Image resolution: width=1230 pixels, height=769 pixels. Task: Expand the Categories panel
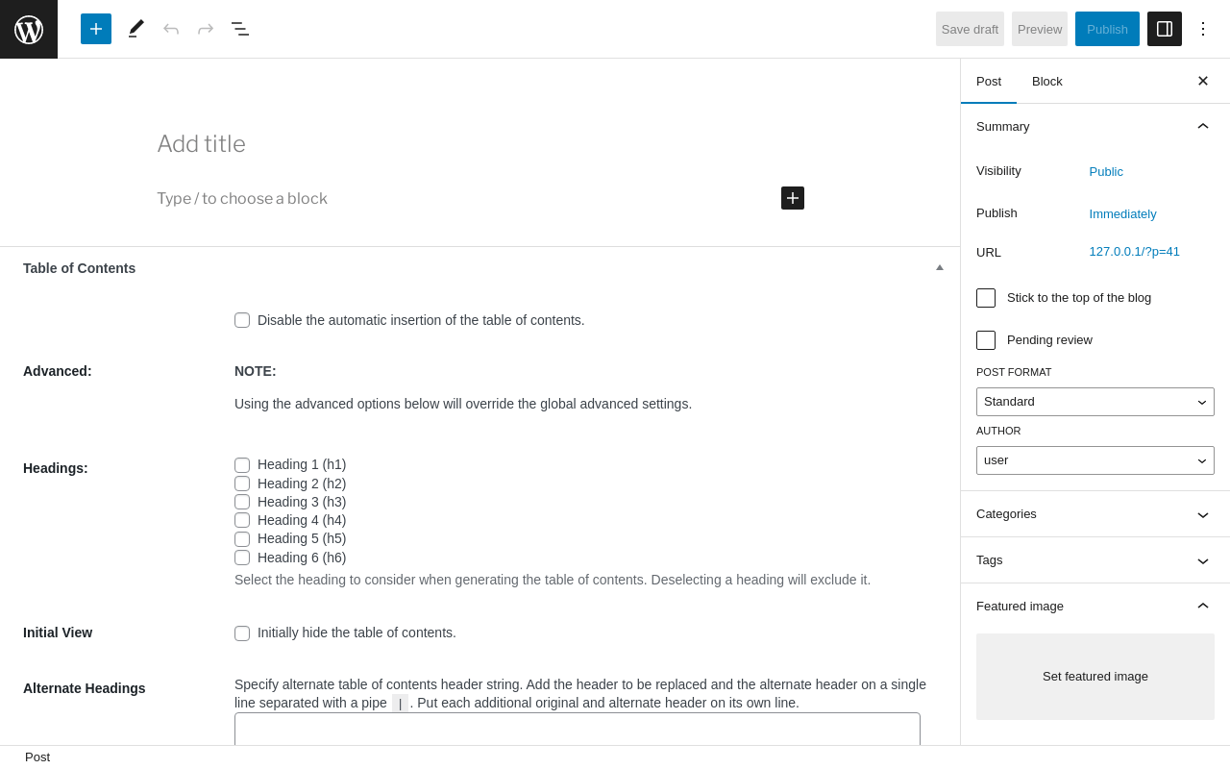(x=1095, y=514)
